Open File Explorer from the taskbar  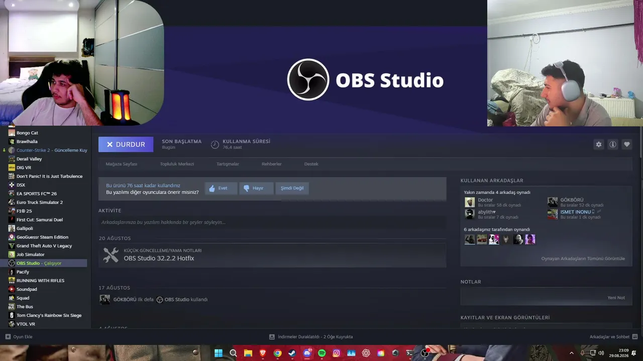click(x=248, y=353)
